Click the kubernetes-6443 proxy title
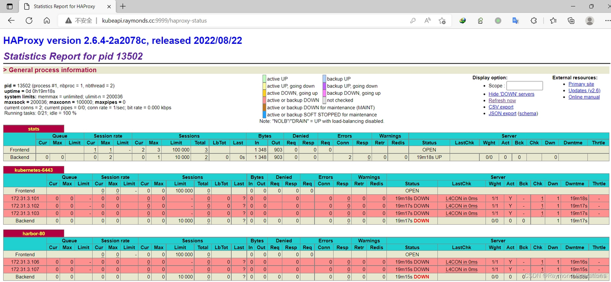611x282 pixels. [34, 170]
